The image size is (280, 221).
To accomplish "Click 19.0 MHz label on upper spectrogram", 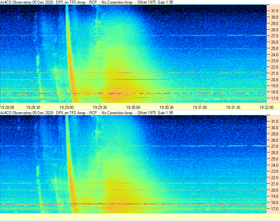I will [275, 86].
